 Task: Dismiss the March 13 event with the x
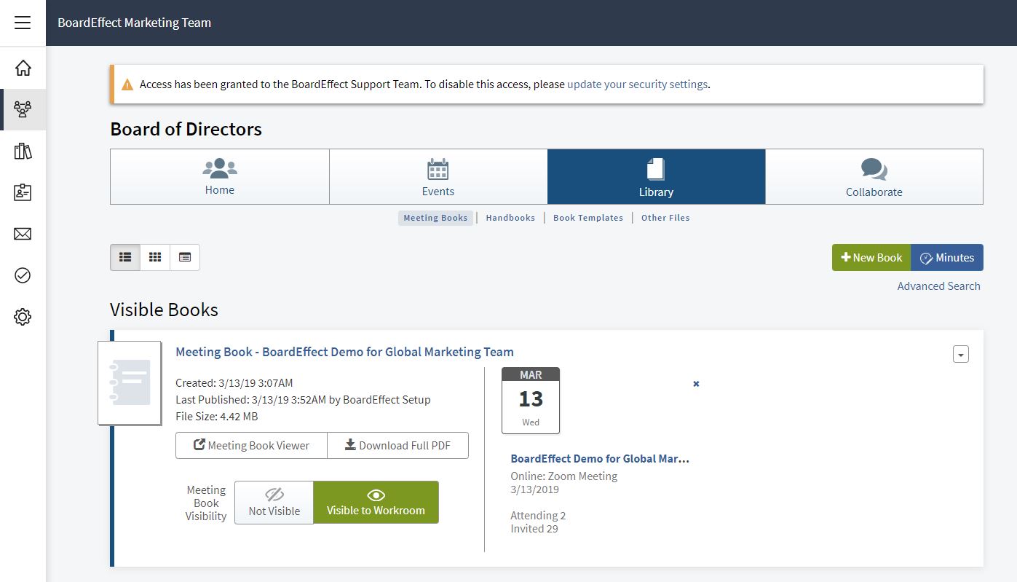click(x=695, y=383)
